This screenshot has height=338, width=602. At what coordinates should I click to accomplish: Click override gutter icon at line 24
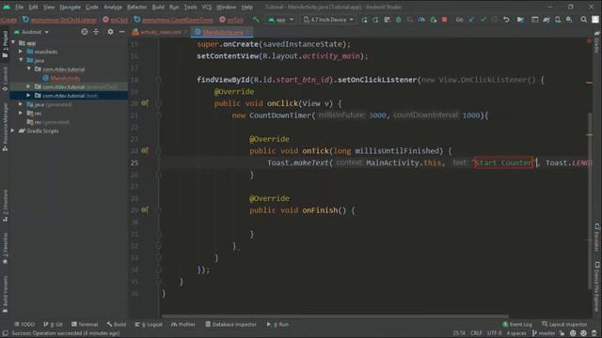[144, 150]
